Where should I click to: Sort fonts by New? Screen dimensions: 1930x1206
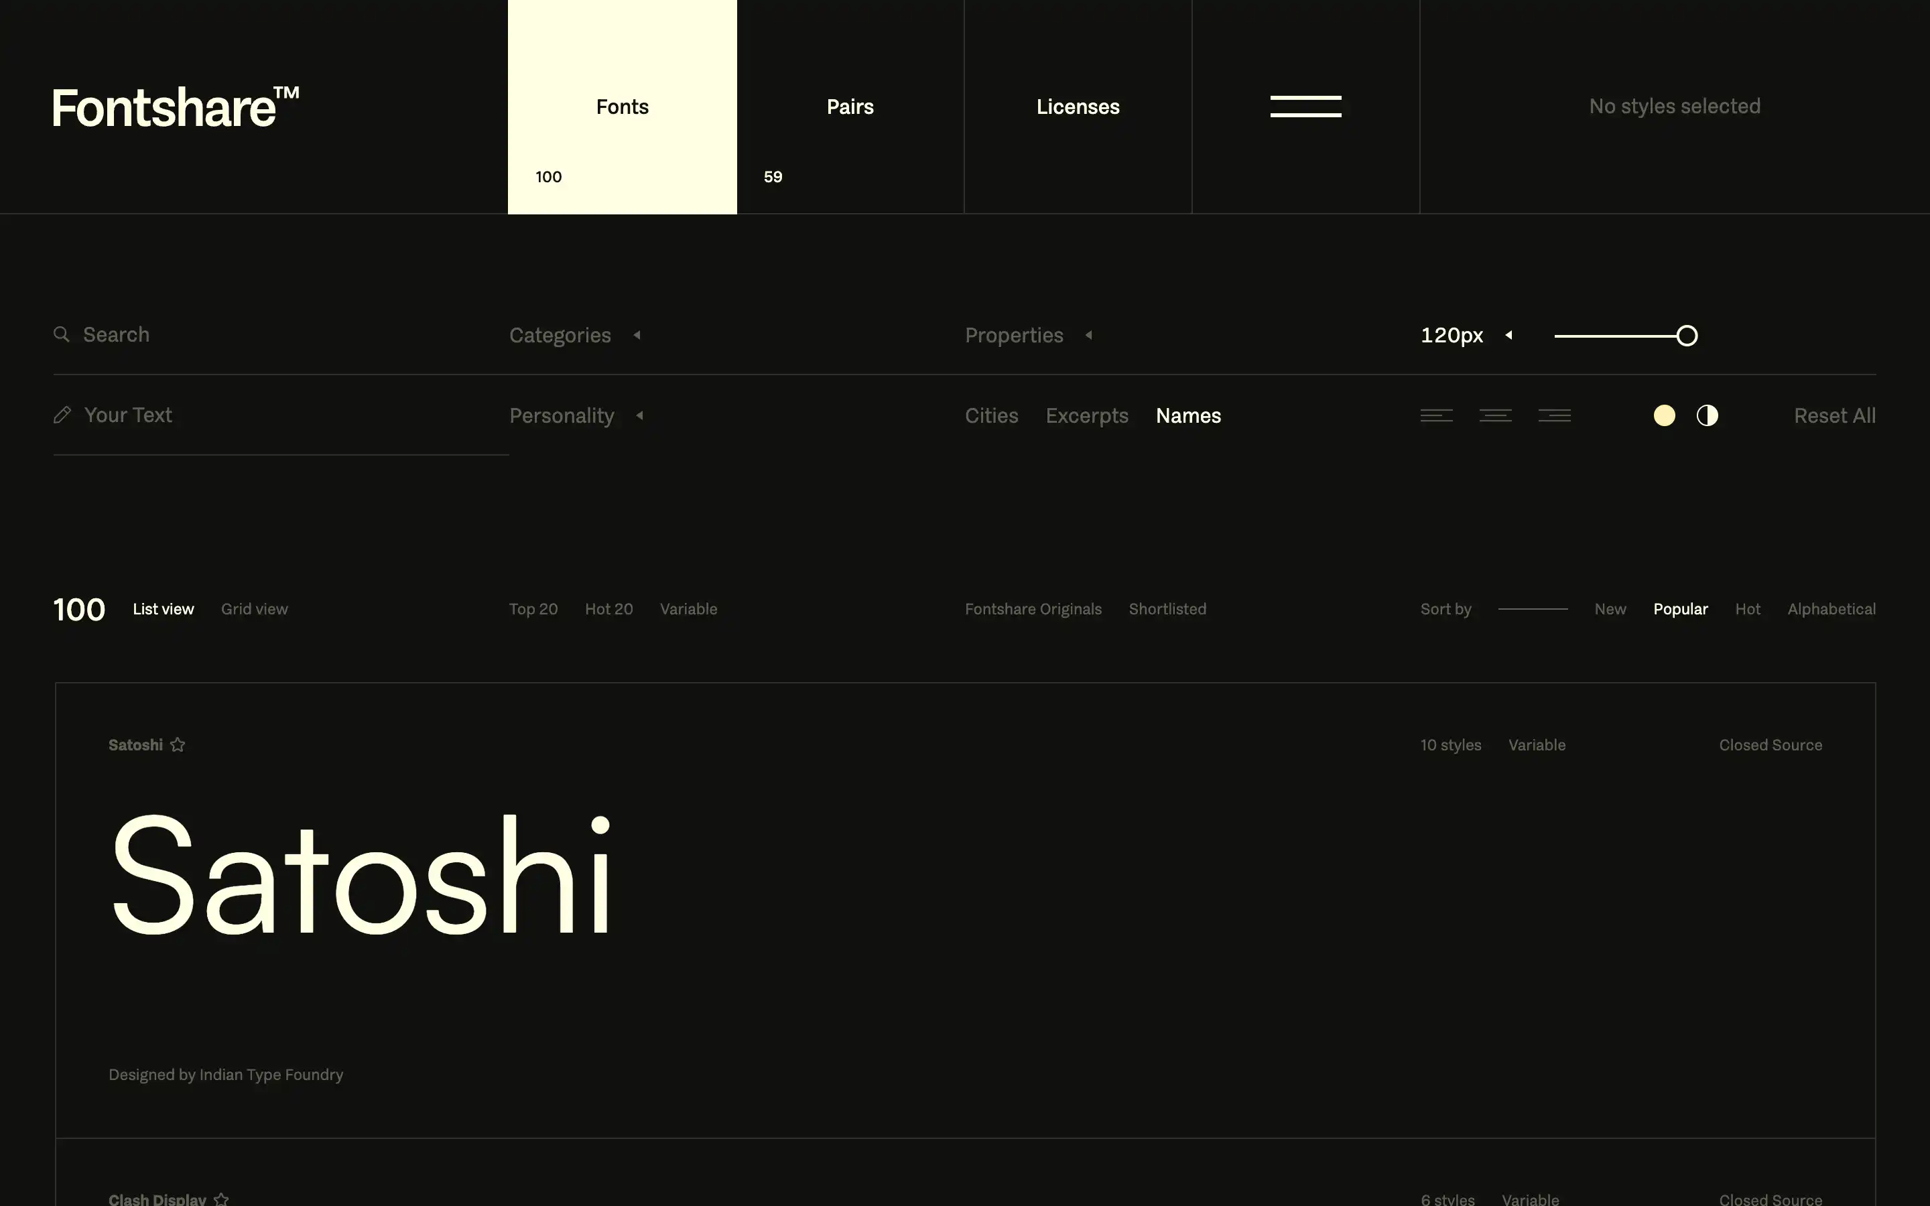click(x=1610, y=610)
